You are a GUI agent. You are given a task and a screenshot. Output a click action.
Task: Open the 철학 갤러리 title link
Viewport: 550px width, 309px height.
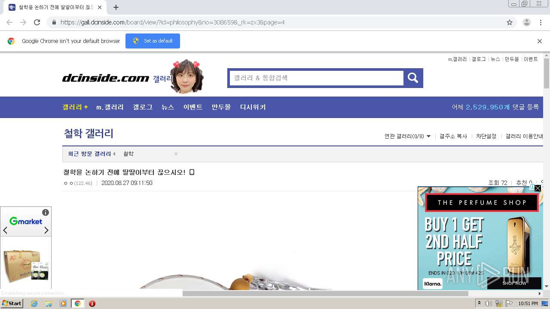coord(89,133)
